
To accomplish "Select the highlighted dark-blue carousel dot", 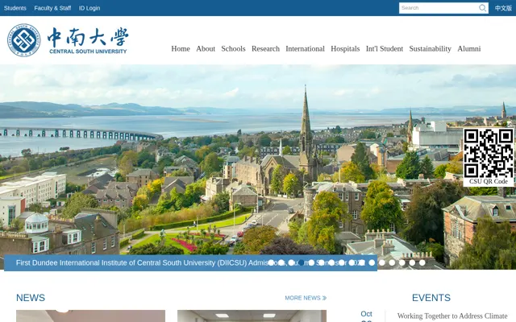I will click(x=301, y=262).
